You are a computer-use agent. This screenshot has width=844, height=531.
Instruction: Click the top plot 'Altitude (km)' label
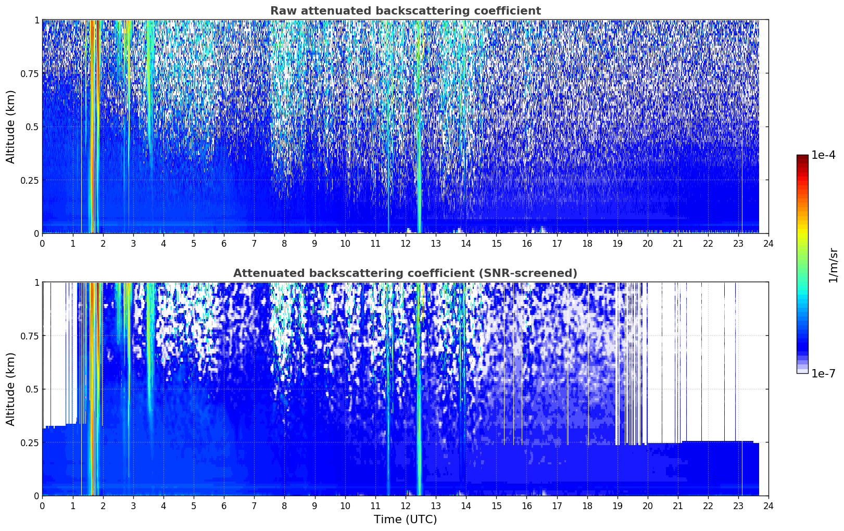tap(11, 127)
